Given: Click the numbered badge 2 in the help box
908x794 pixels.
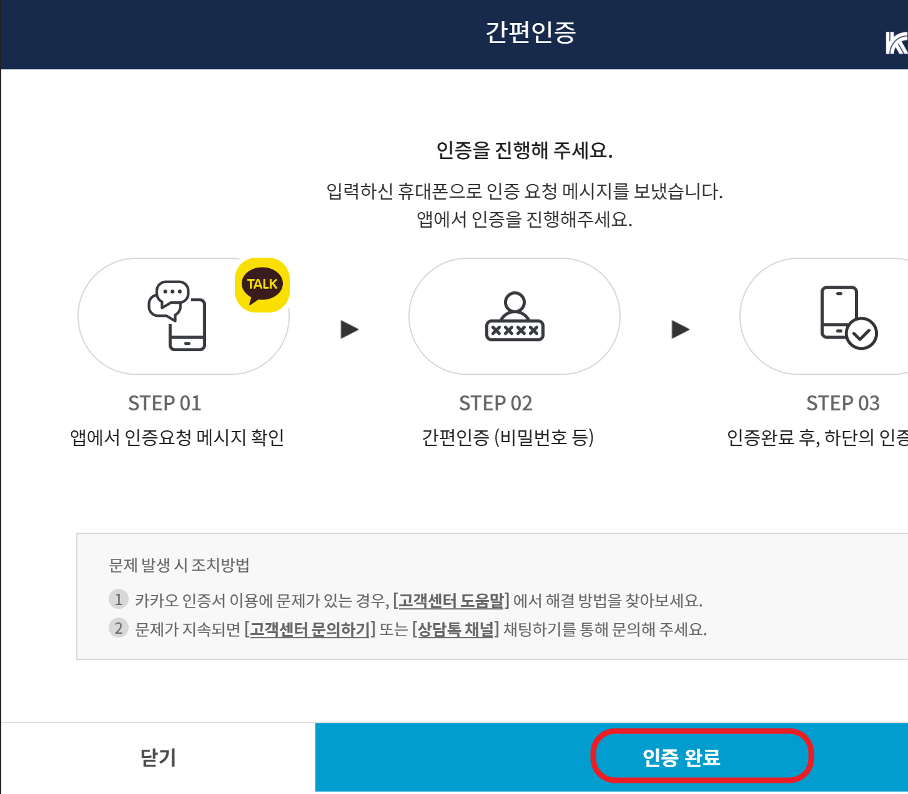Looking at the screenshot, I should (118, 629).
